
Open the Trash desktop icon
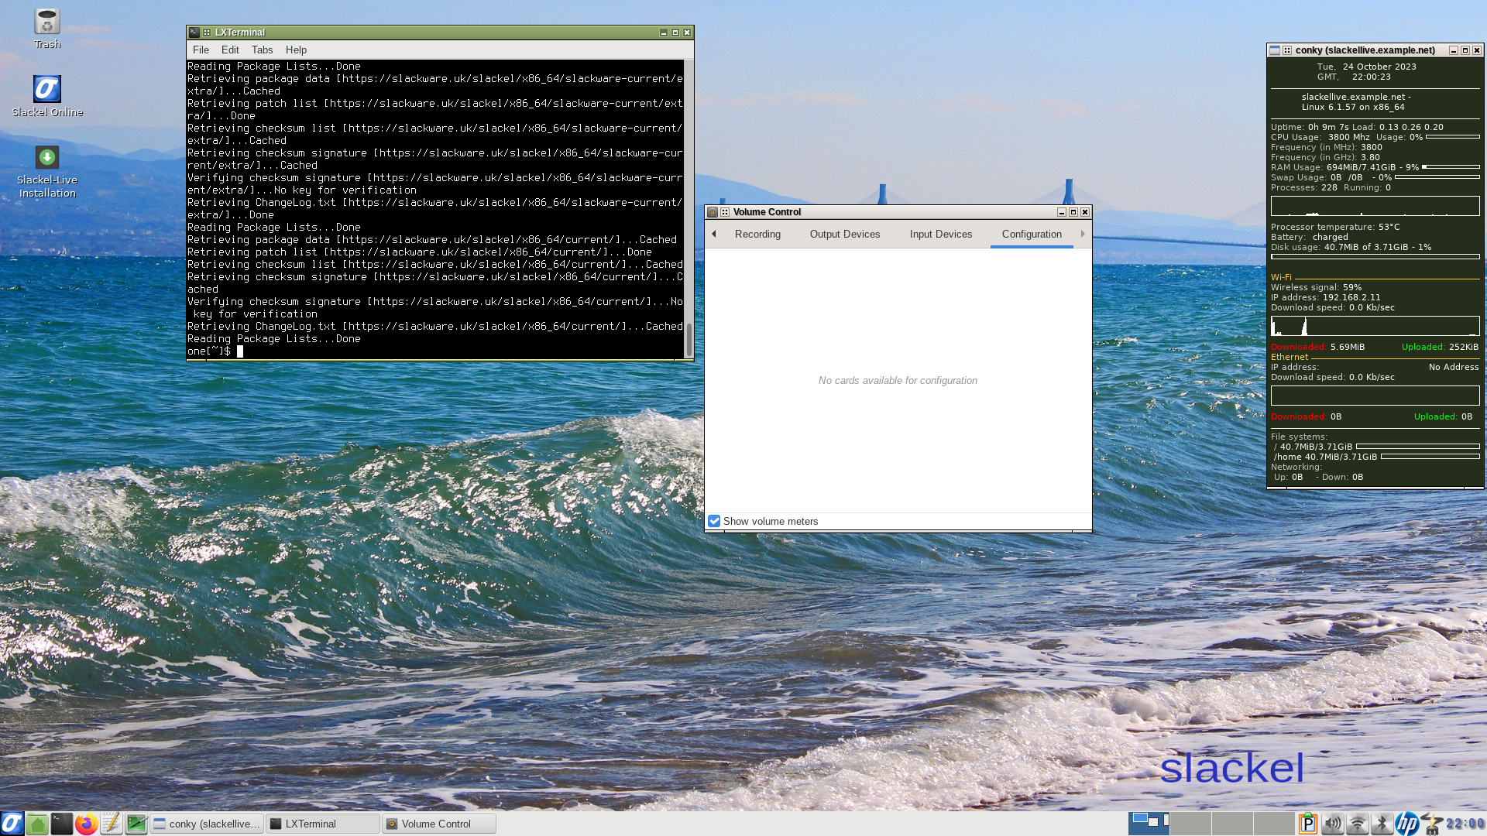click(x=47, y=29)
